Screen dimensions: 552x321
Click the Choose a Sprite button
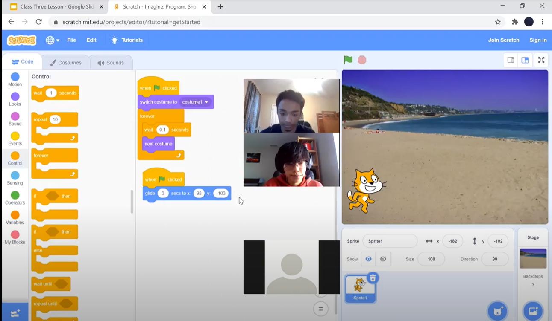[497, 311]
